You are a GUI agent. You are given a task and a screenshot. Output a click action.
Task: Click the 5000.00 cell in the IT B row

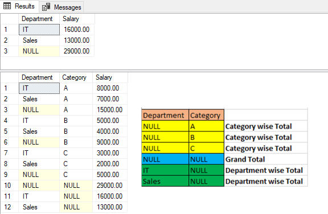click(x=110, y=121)
